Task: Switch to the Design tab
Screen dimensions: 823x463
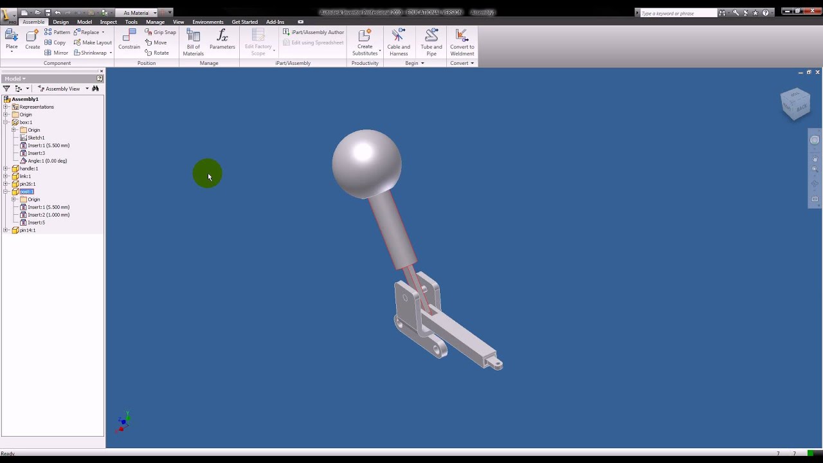Action: (61, 22)
